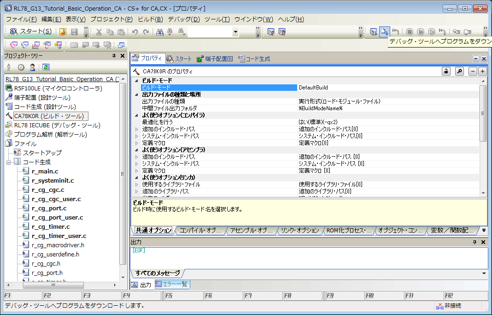Viewport: 492px width, 315px height.
Task: Click the build-and-download icon left of download
Action: tap(373, 32)
